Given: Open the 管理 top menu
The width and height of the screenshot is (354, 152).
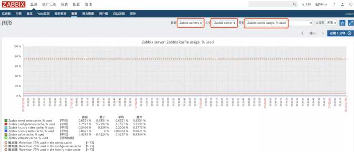Looking at the screenshot, I should pos(88,4).
